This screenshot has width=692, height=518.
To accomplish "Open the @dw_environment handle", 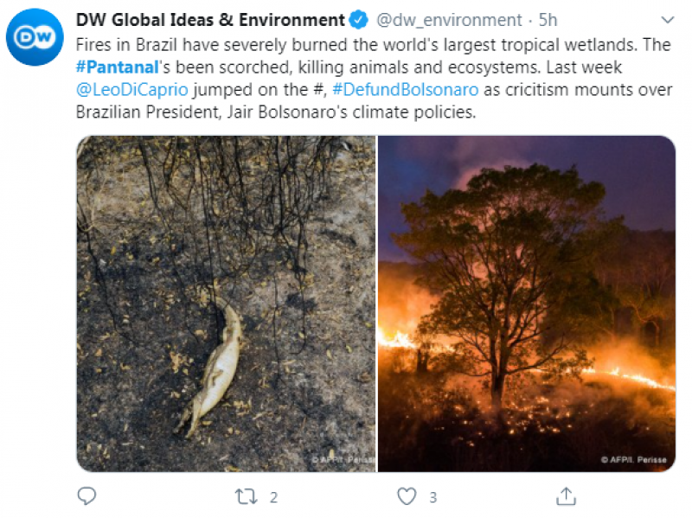I will click(450, 20).
